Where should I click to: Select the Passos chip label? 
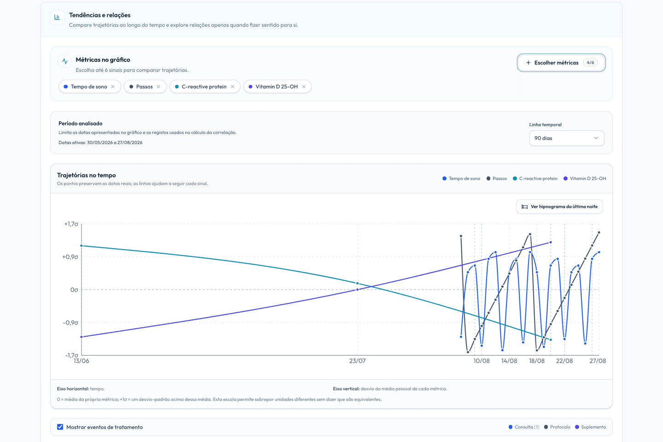144,87
